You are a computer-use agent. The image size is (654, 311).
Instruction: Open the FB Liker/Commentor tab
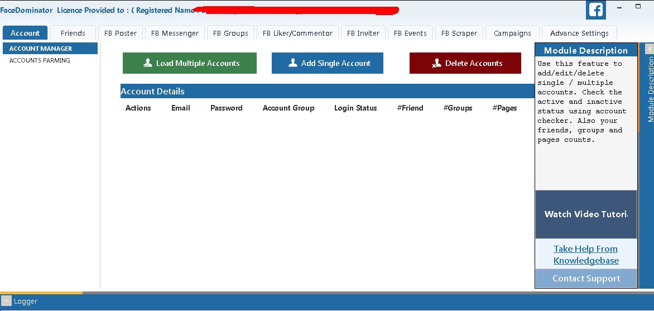[x=298, y=33]
